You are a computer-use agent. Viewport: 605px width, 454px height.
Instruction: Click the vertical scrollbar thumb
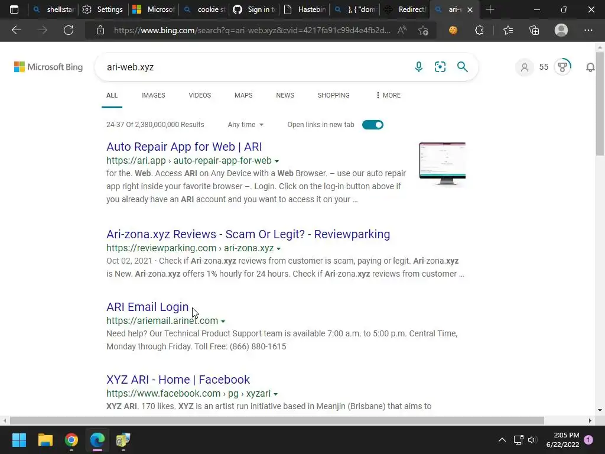click(600, 103)
